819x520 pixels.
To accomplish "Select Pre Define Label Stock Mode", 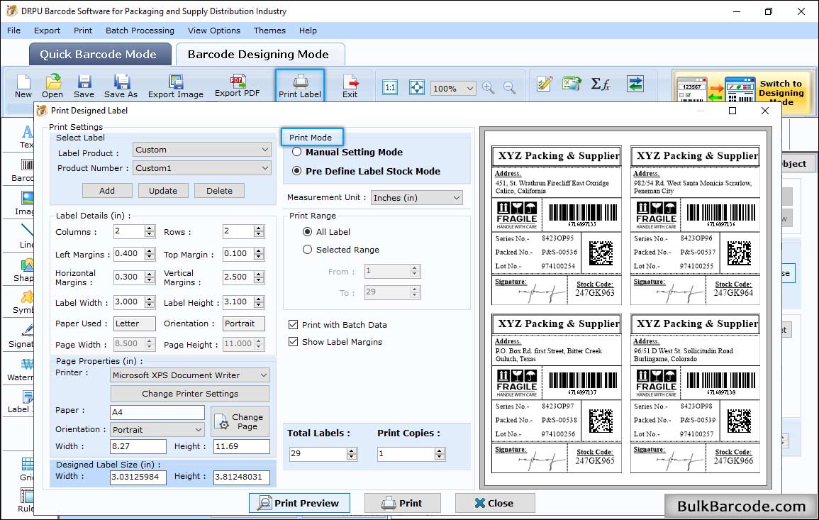I will (x=296, y=171).
